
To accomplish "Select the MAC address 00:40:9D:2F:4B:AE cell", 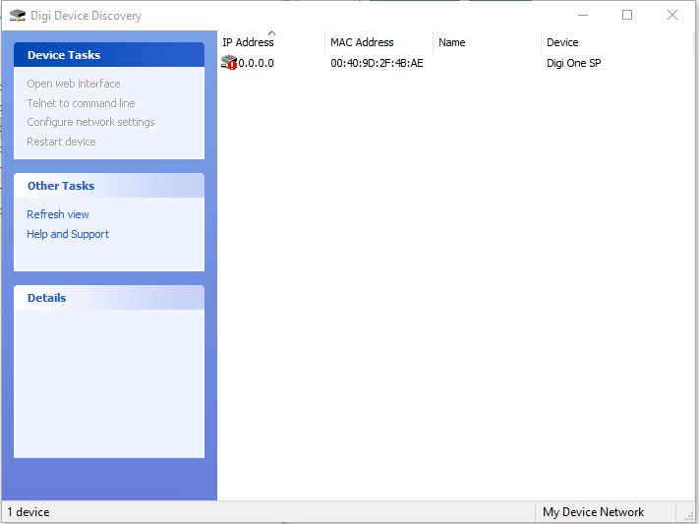I will (x=377, y=63).
